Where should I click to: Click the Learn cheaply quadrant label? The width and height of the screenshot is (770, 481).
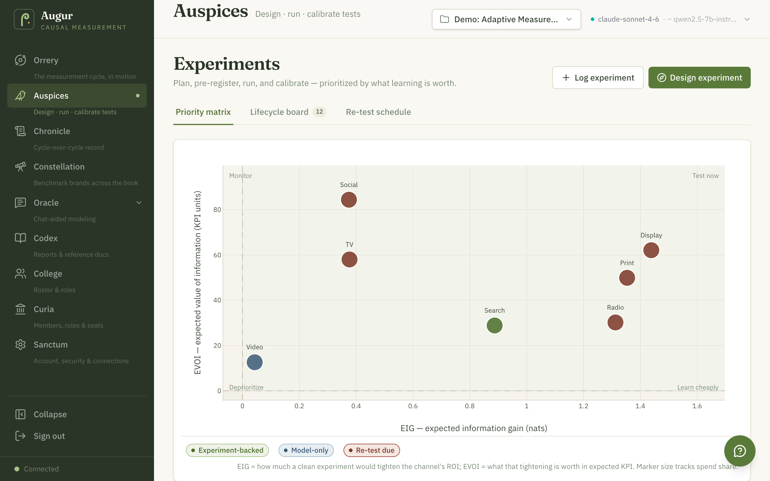pos(698,387)
